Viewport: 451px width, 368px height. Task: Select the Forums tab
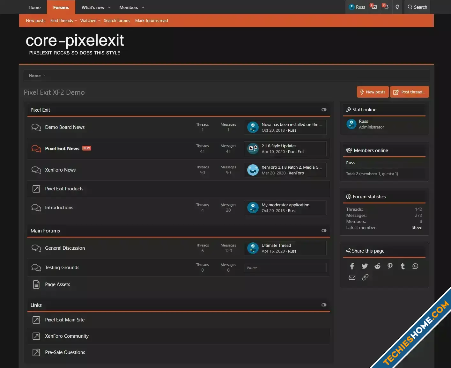(61, 7)
